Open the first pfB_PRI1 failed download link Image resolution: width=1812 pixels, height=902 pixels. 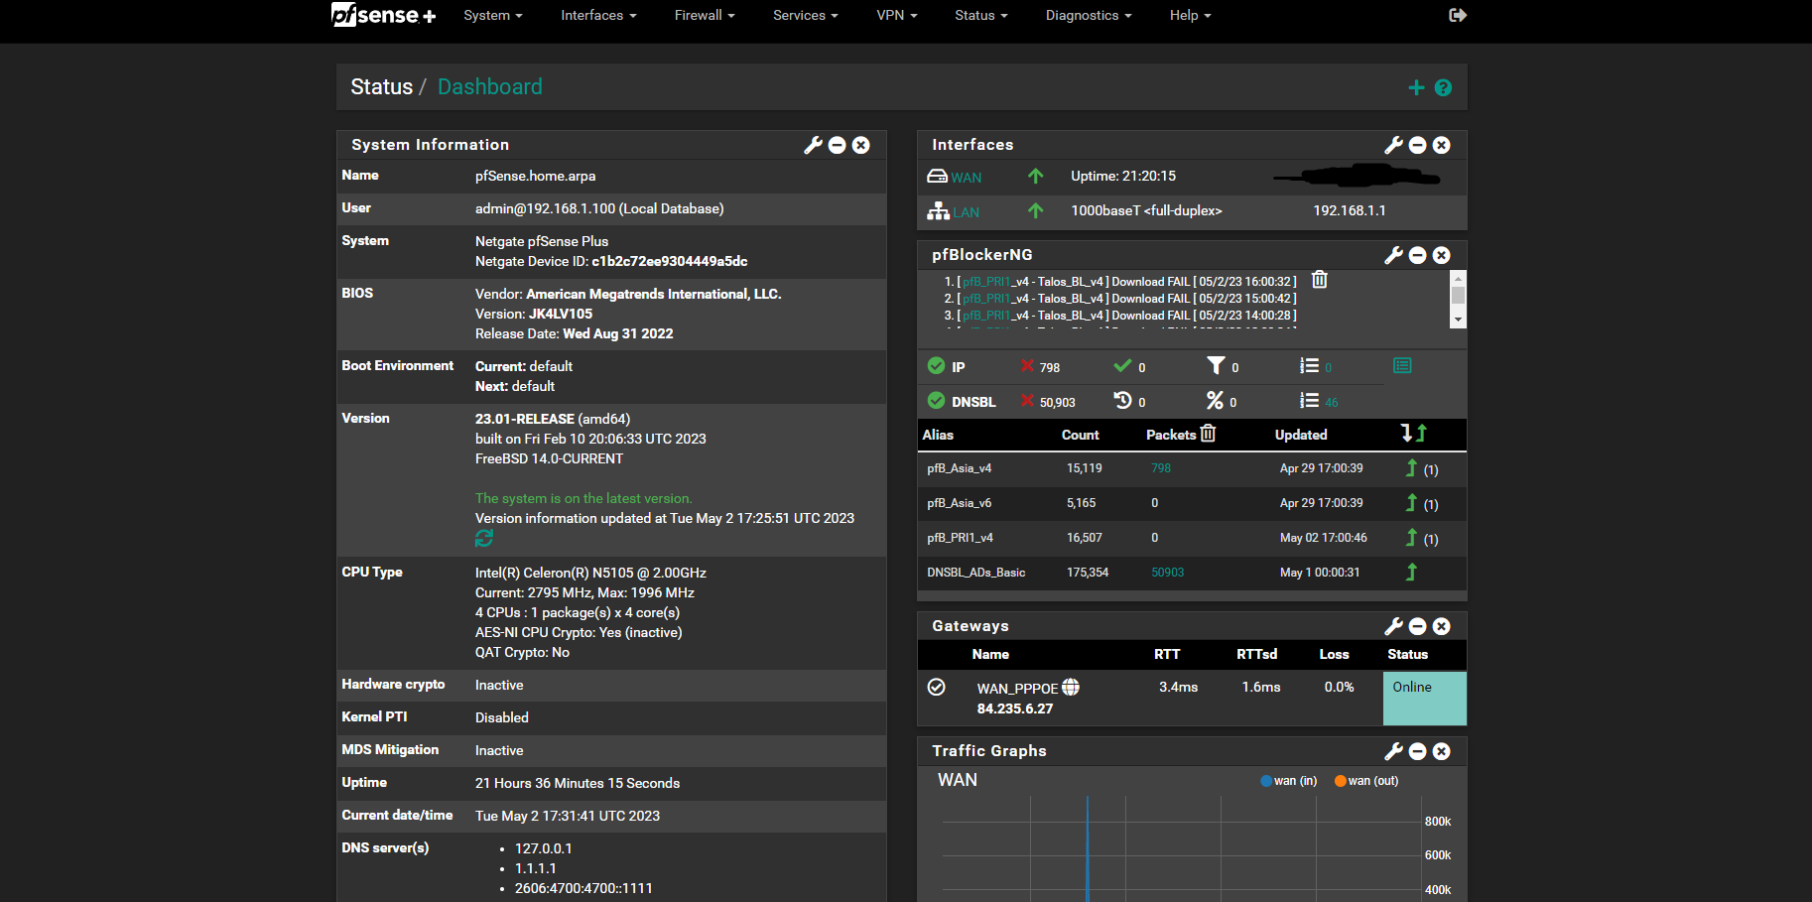(x=986, y=282)
